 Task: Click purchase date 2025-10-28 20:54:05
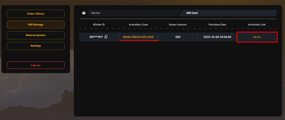pyautogui.click(x=217, y=37)
